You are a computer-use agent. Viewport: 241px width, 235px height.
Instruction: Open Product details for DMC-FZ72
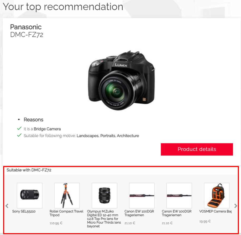click(x=197, y=149)
